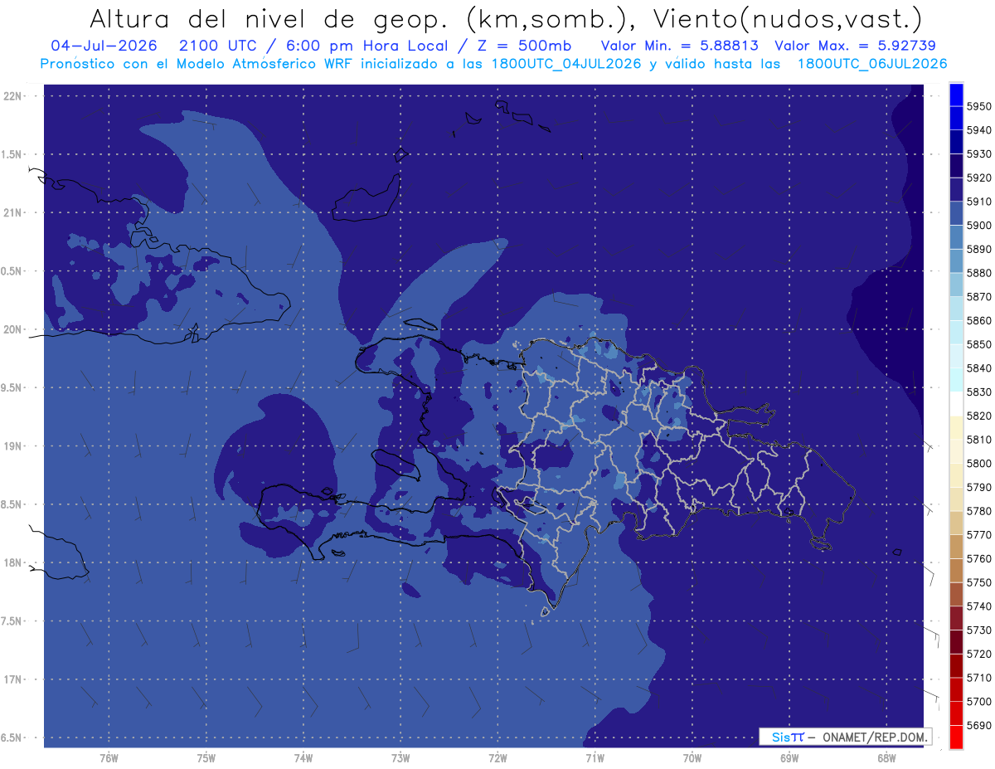
Task: Pick the bright blue swatch above 5950
Action: [956, 94]
